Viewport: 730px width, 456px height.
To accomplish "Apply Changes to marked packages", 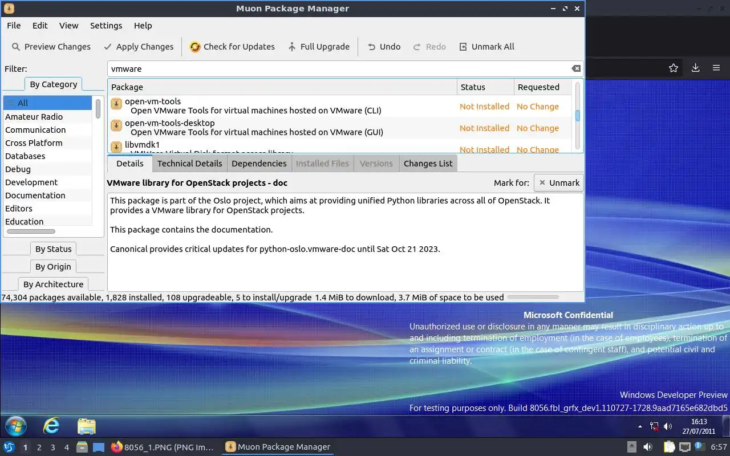I will (139, 47).
